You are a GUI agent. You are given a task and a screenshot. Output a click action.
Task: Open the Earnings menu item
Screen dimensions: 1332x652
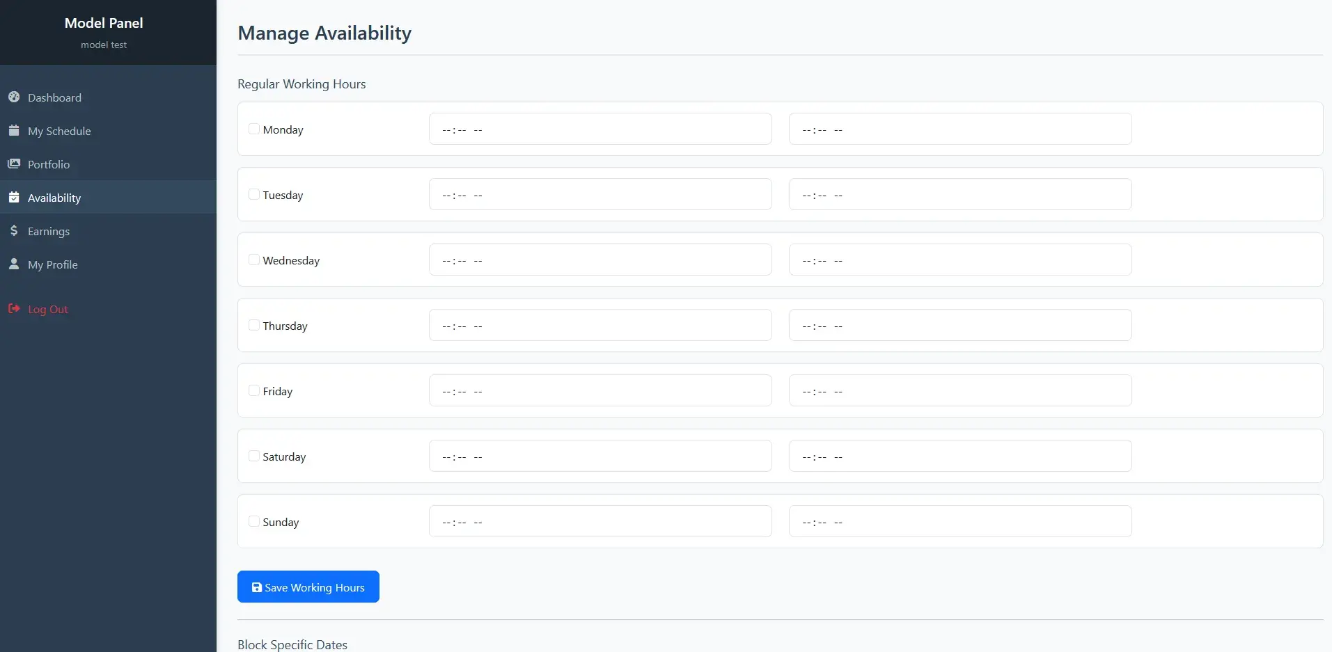pos(49,231)
